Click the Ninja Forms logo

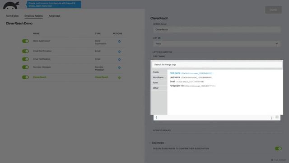pyautogui.click(x=11, y=5)
